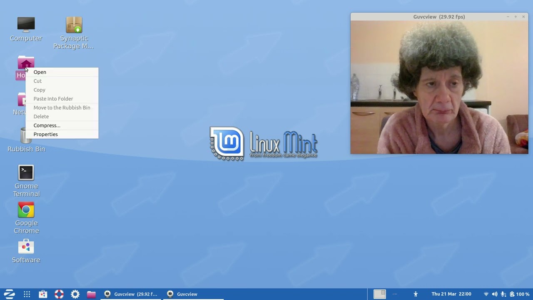The height and width of the screenshot is (300, 533).
Task: Close the Guvcview window
Action: (x=523, y=17)
